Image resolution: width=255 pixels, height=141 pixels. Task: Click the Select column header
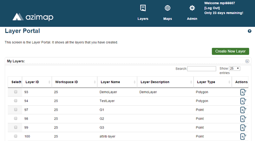tap(15, 82)
